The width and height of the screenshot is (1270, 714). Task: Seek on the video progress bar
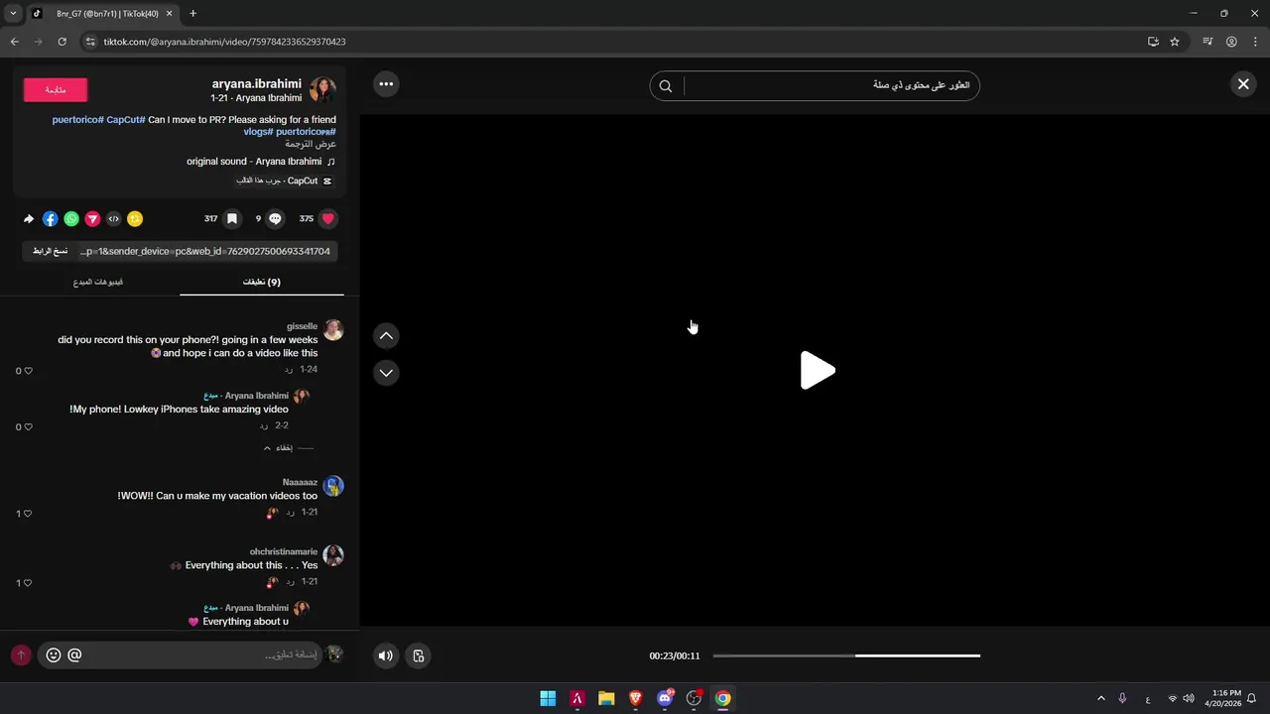(846, 655)
